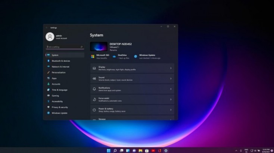Open Windows Update from the header status icon
Screen dimensions: 274x153
136,56
